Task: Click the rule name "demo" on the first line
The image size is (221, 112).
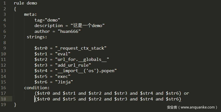Action: (32, 3)
